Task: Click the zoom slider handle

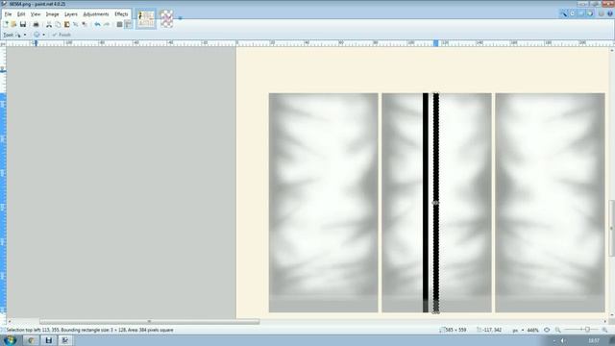Action: click(x=587, y=330)
